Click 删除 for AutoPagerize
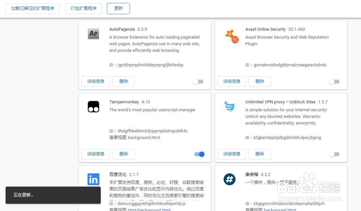The width and height of the screenshot is (361, 211). pos(124,82)
